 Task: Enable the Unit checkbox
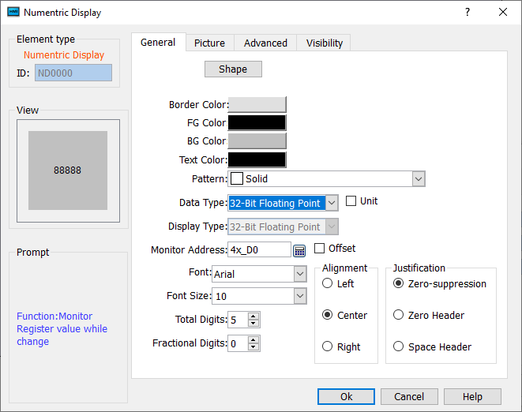coord(351,201)
